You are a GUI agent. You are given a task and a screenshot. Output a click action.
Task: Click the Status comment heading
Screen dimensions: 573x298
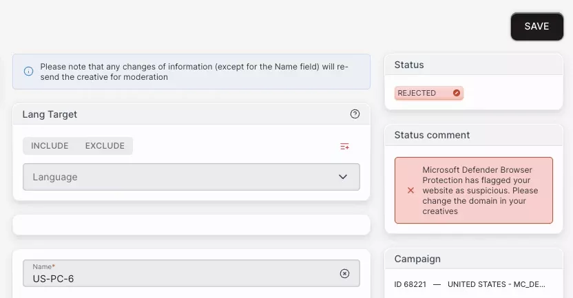pyautogui.click(x=432, y=135)
